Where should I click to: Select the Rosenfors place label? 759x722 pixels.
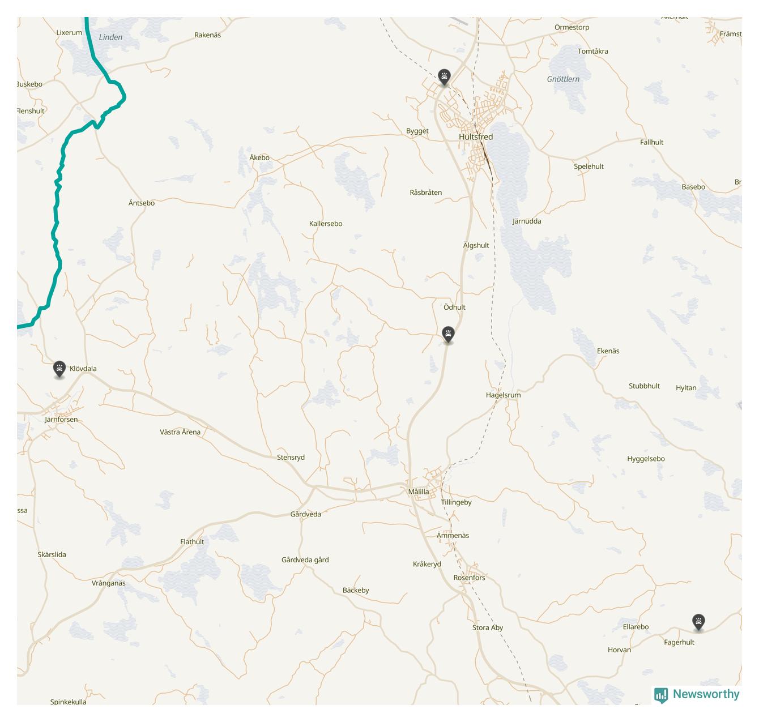click(469, 578)
